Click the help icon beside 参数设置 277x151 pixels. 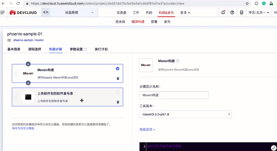(85, 49)
